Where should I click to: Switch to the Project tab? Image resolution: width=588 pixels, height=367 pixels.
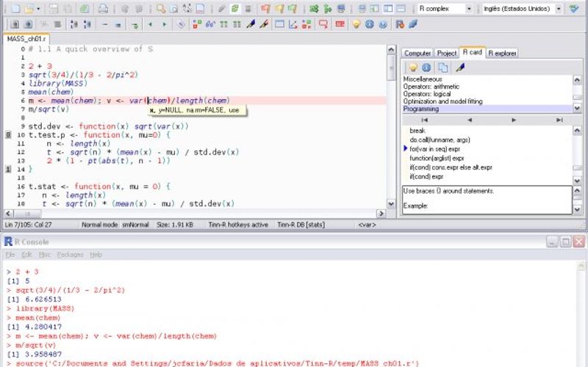pos(446,54)
